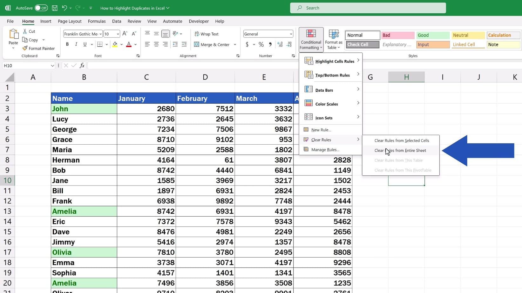Open the font name dropdown
Image resolution: width=522 pixels, height=293 pixels.
pyautogui.click(x=100, y=34)
